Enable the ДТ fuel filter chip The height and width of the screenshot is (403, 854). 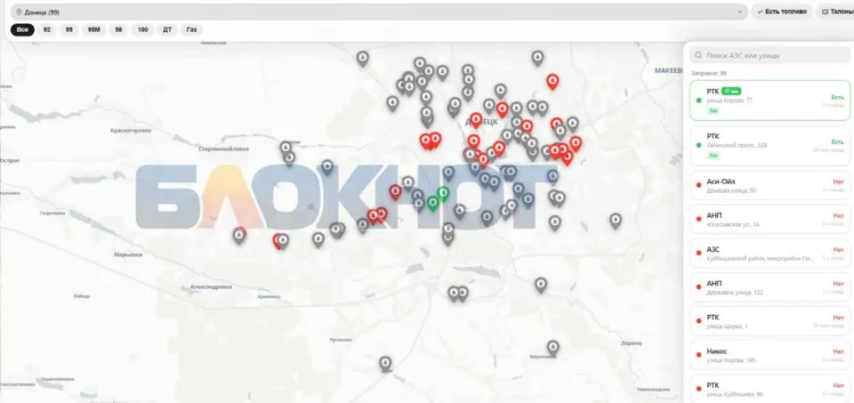[x=167, y=30]
